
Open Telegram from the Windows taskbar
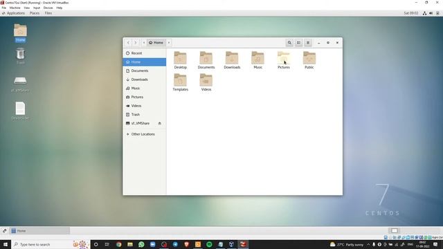[x=175, y=244]
